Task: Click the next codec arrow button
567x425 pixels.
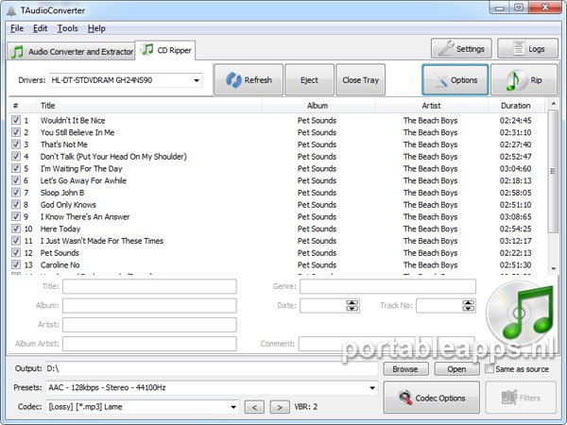Action: tap(279, 407)
